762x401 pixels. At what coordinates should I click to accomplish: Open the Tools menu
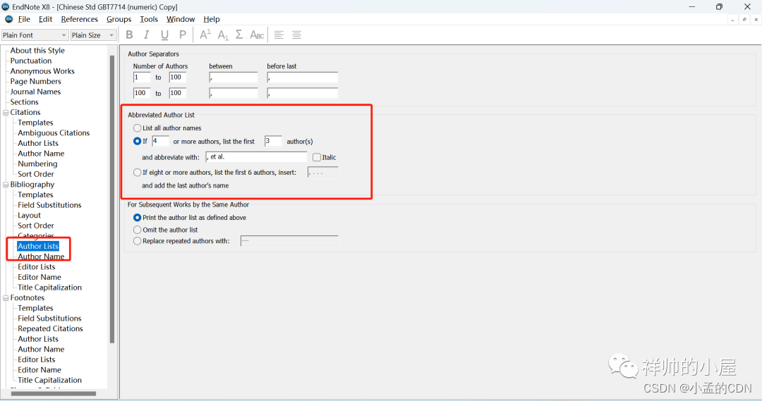149,19
